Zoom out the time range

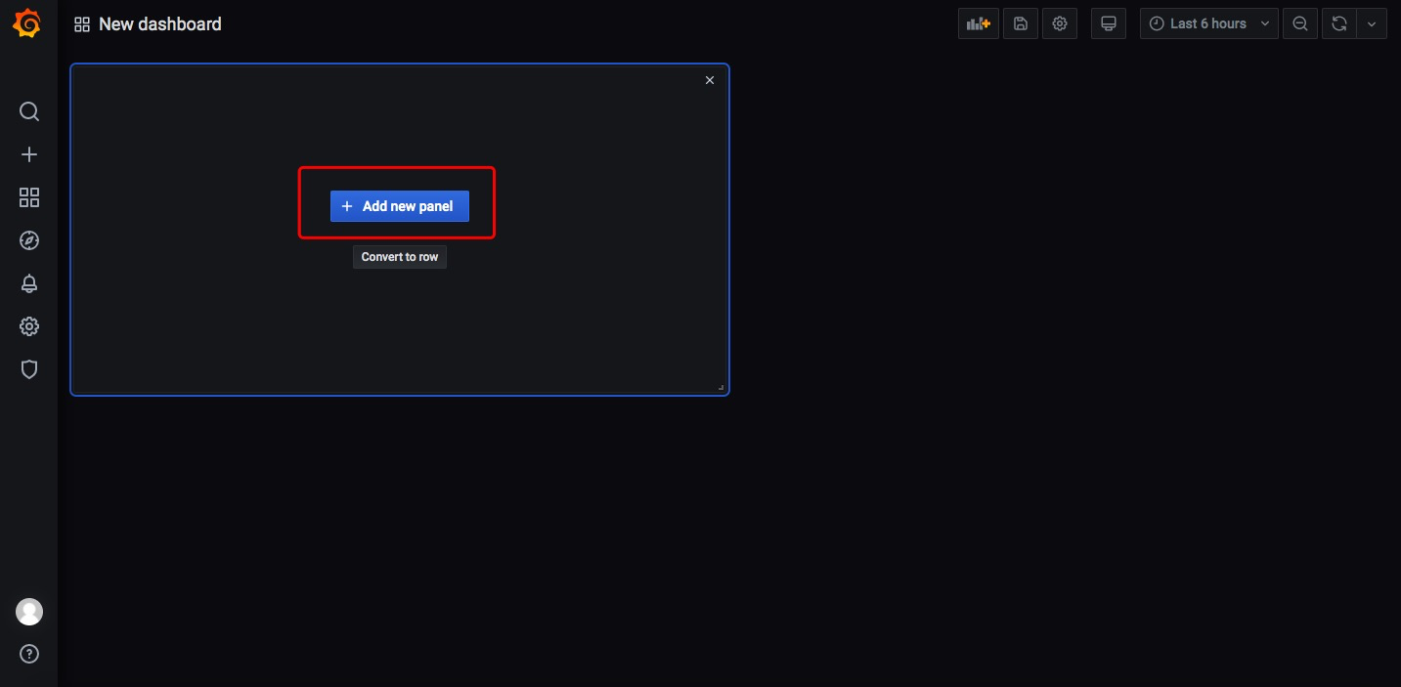1300,23
